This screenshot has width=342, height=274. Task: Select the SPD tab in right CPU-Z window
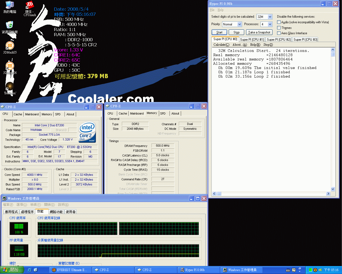pyautogui.click(x=163, y=113)
